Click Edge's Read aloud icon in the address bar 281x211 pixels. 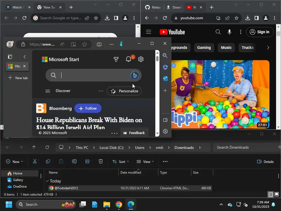[x=62, y=44]
